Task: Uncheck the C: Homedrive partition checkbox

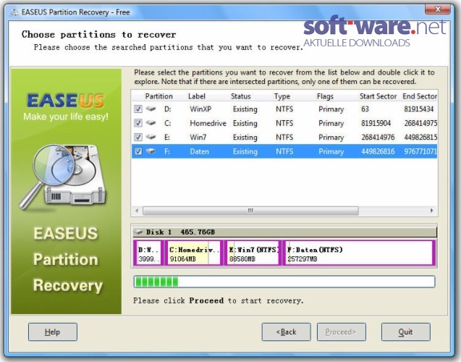Action: coord(138,123)
